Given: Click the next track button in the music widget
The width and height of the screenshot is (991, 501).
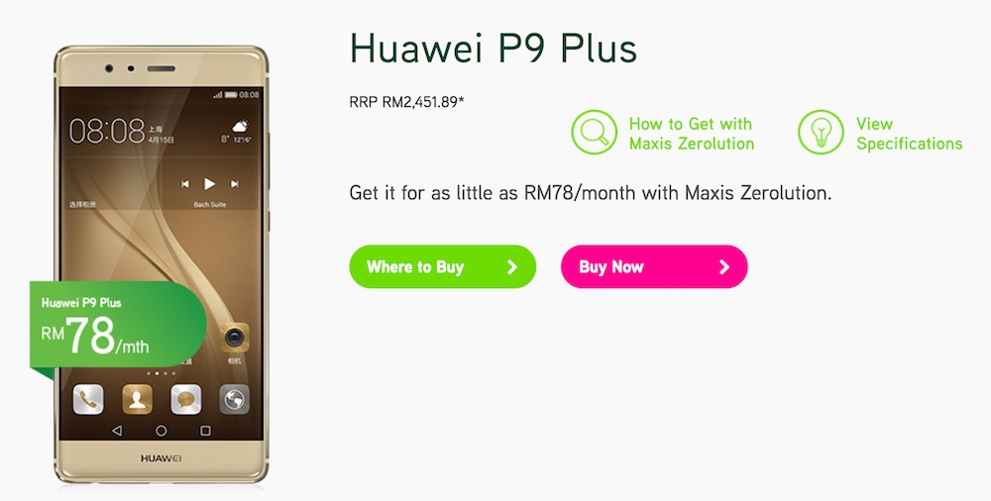Looking at the screenshot, I should point(235,184).
